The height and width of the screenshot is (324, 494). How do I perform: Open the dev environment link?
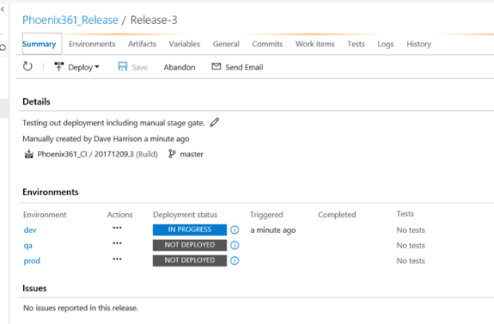click(x=30, y=230)
